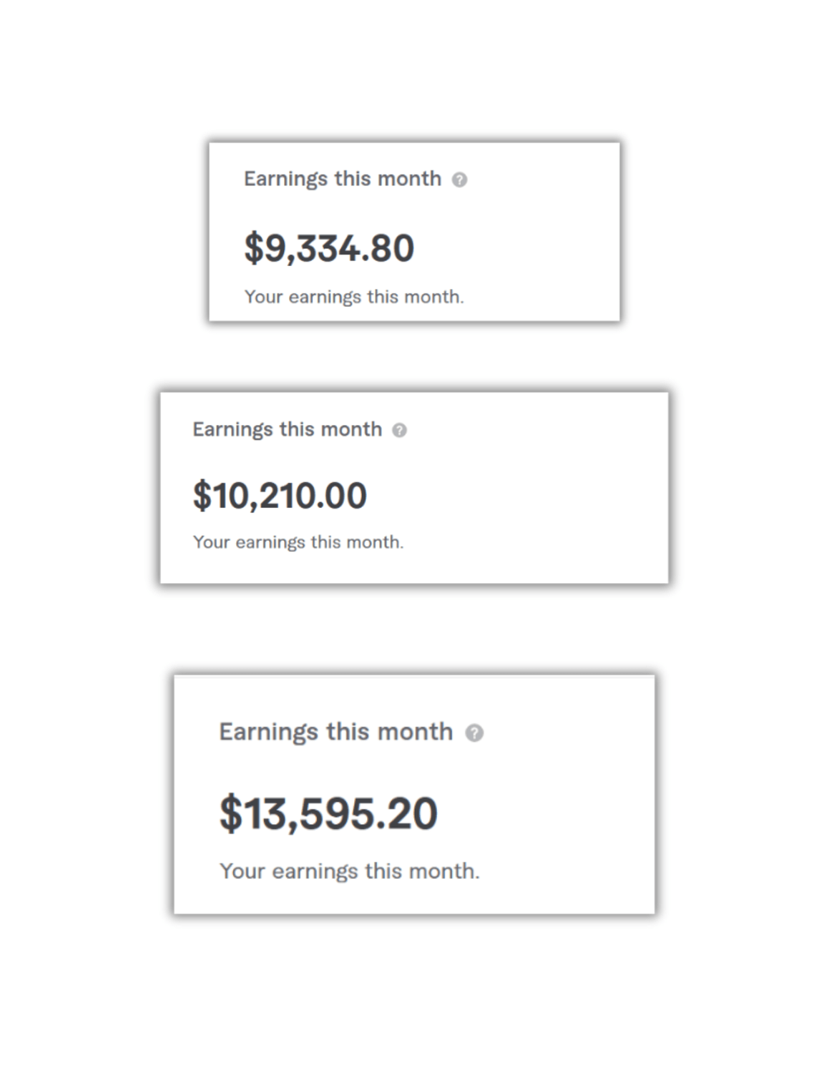
Task: Click help icon on the $10,210.00 card
Action: coord(400,430)
